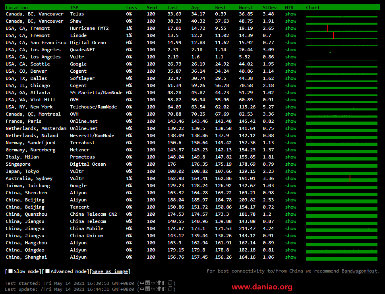The image size is (385, 294).
Task: Show MTR for Hurricane FMT2 Fremont
Action: coord(291,28)
